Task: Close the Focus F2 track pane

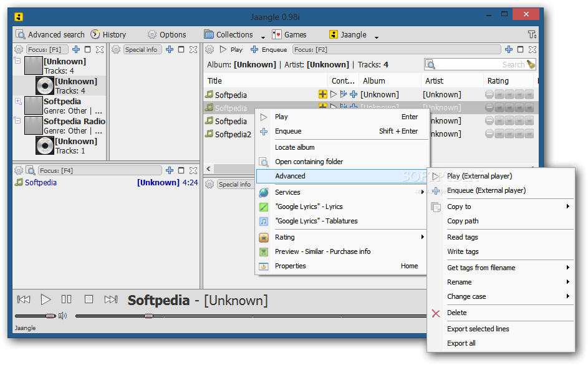Action: 532,49
